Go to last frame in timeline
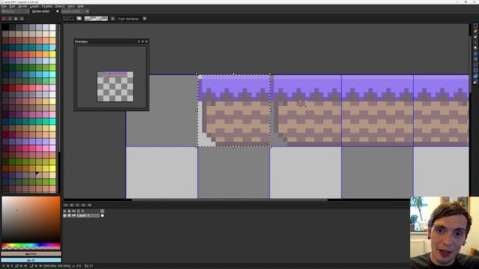The image size is (479, 269). tap(90, 205)
